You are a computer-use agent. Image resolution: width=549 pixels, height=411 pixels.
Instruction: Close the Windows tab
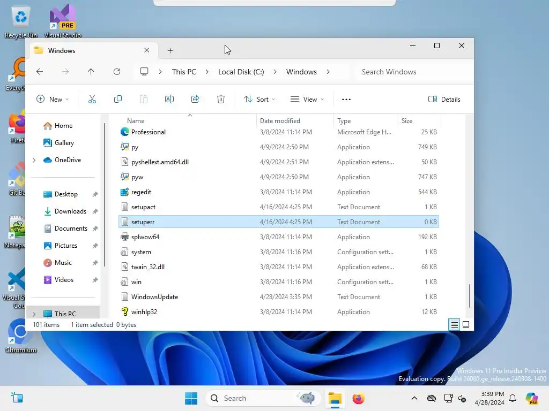tap(147, 50)
